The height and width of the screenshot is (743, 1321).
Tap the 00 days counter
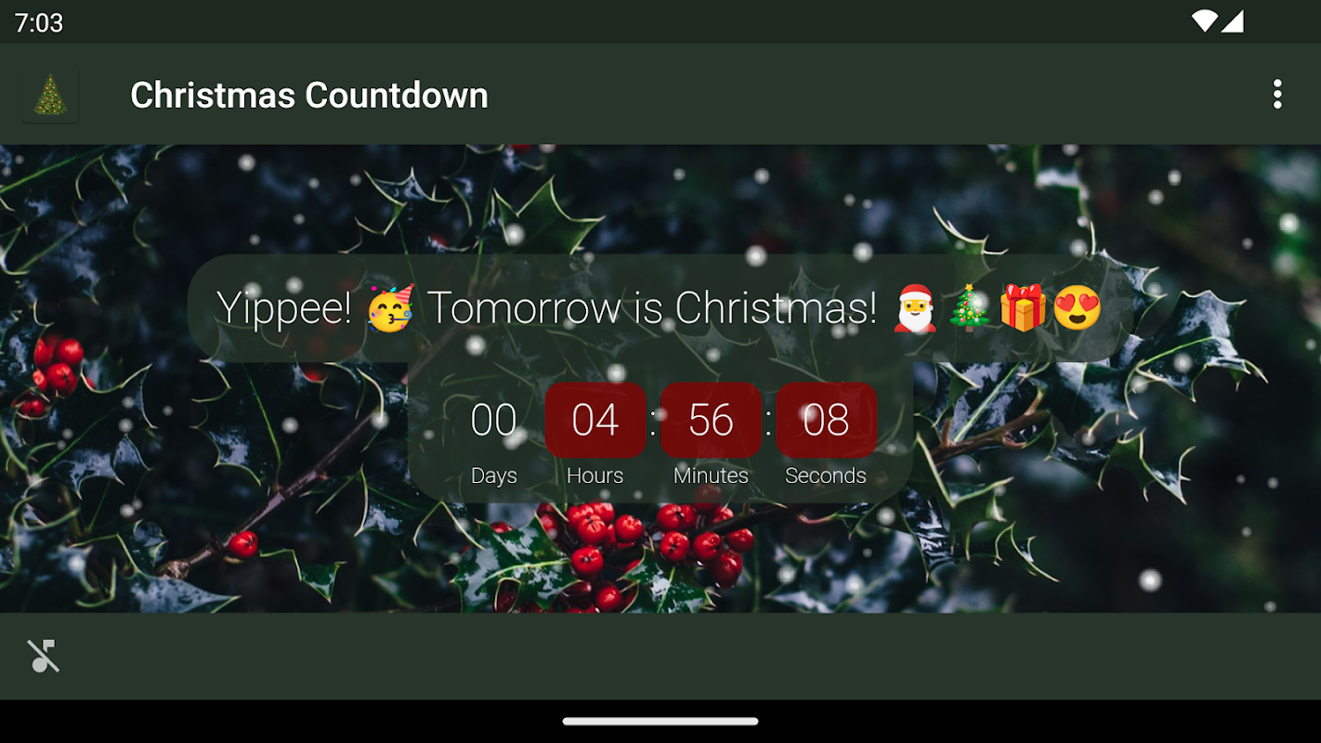click(x=493, y=420)
